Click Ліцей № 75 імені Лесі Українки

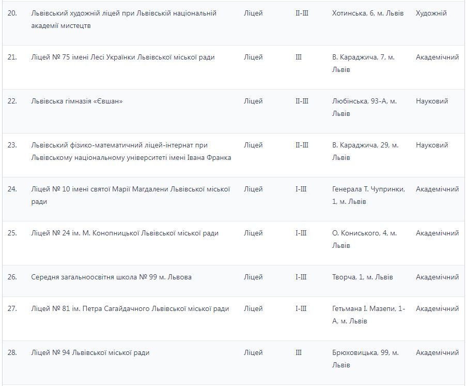click(123, 57)
